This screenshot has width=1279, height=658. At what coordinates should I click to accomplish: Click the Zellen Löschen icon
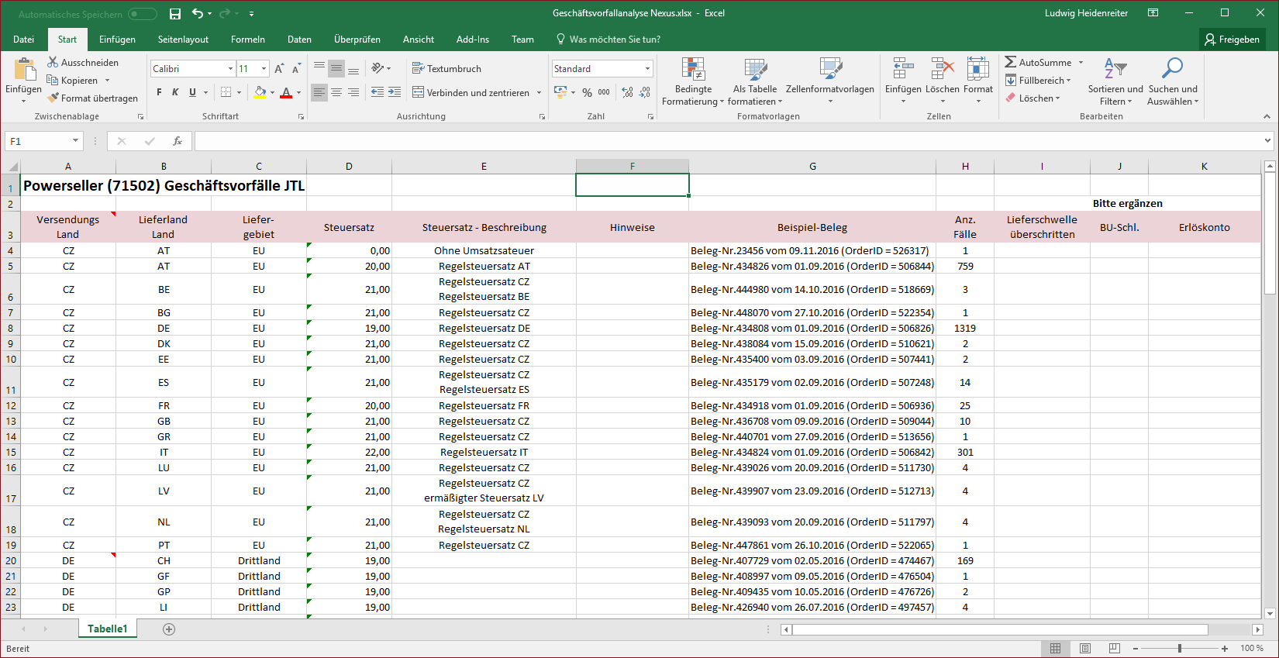click(x=943, y=69)
